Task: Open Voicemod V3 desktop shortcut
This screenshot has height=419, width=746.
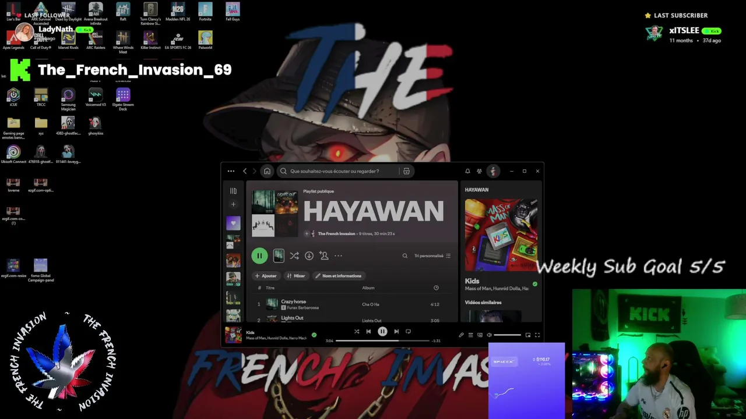Action: point(96,97)
